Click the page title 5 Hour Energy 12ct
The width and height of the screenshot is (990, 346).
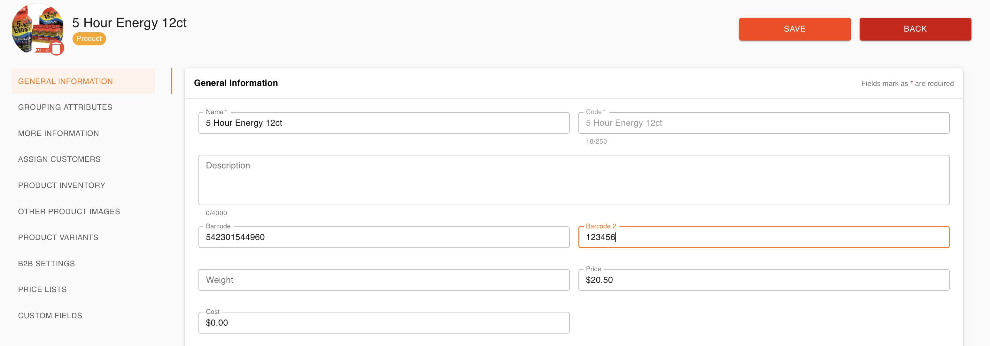[129, 23]
